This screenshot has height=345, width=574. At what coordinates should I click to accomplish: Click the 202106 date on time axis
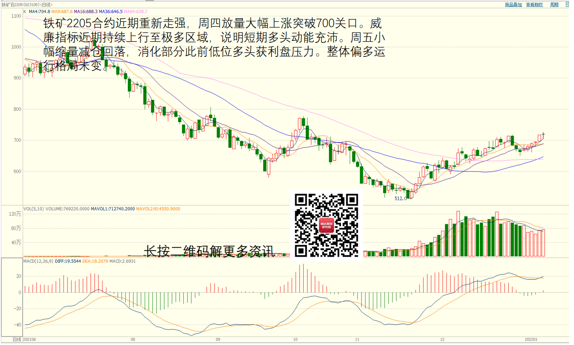click(x=29, y=339)
